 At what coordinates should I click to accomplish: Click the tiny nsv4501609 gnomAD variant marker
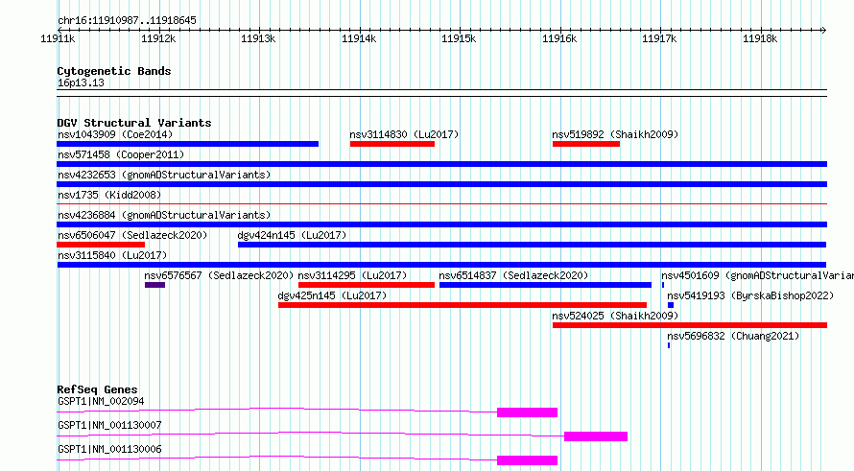click(x=663, y=285)
